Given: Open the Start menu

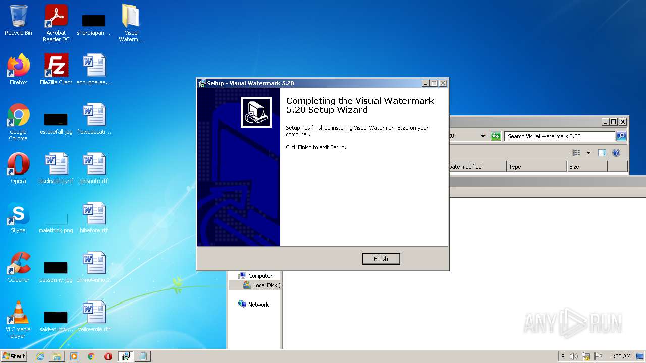Looking at the screenshot, I should pyautogui.click(x=14, y=356).
